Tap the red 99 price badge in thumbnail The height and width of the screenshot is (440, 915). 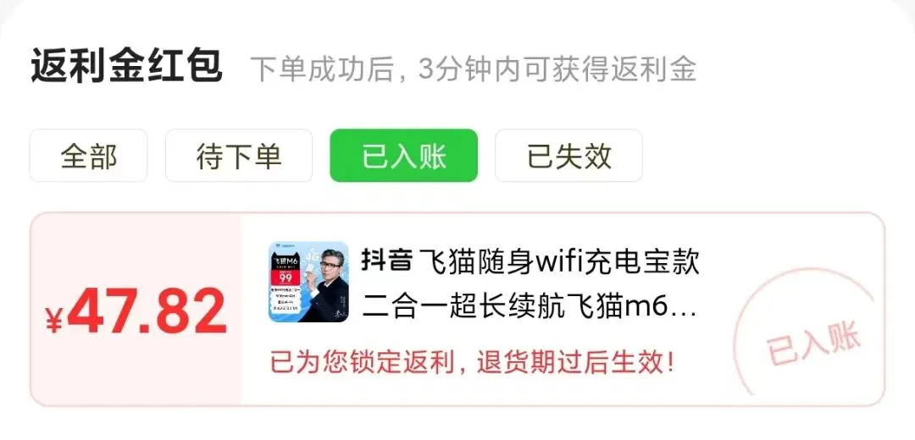286,278
